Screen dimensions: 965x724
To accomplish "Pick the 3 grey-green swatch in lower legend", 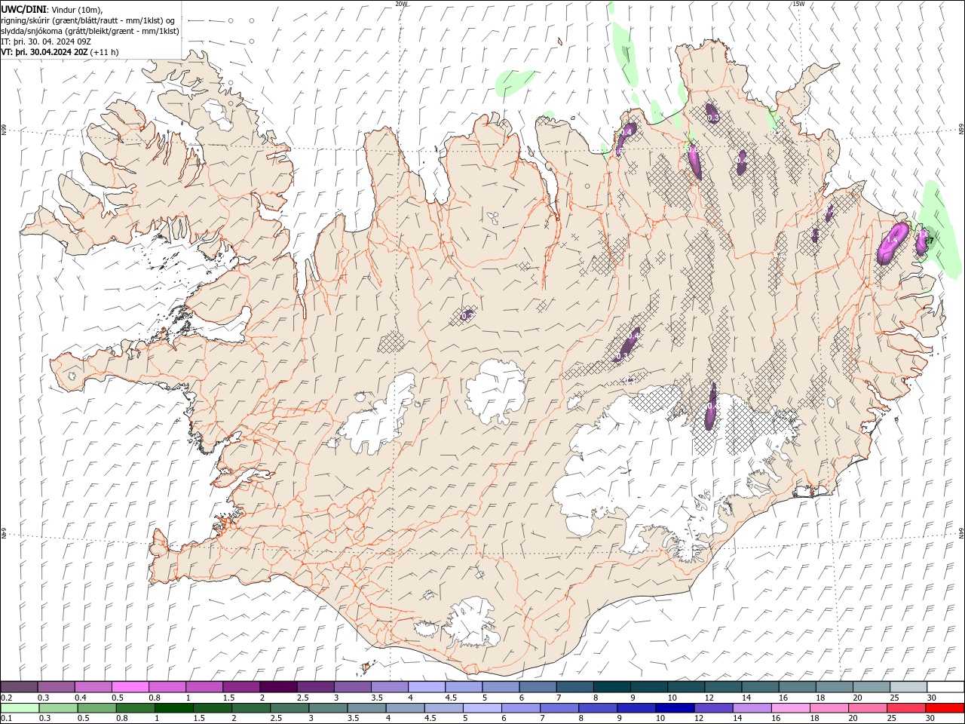I will click(x=327, y=708).
